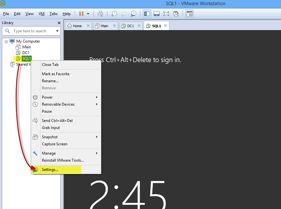Expand the Power submenu

coord(66,97)
